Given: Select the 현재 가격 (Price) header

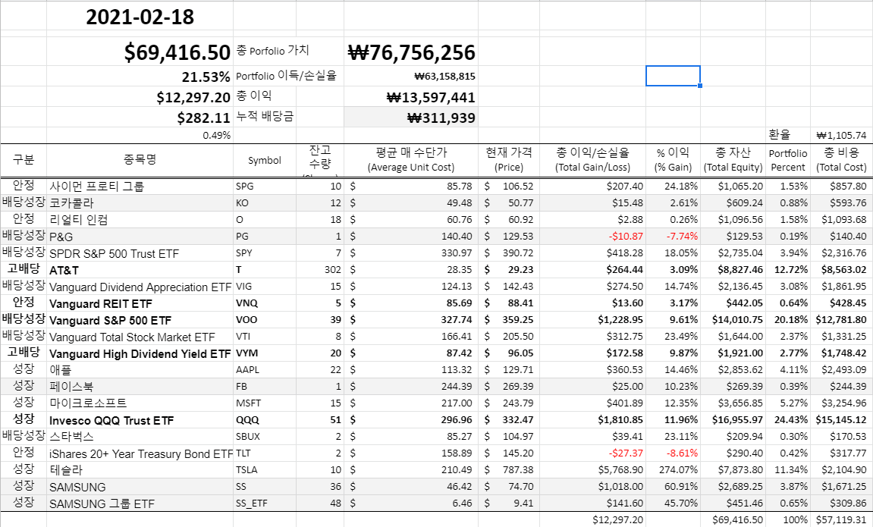Looking at the screenshot, I should point(509,160).
